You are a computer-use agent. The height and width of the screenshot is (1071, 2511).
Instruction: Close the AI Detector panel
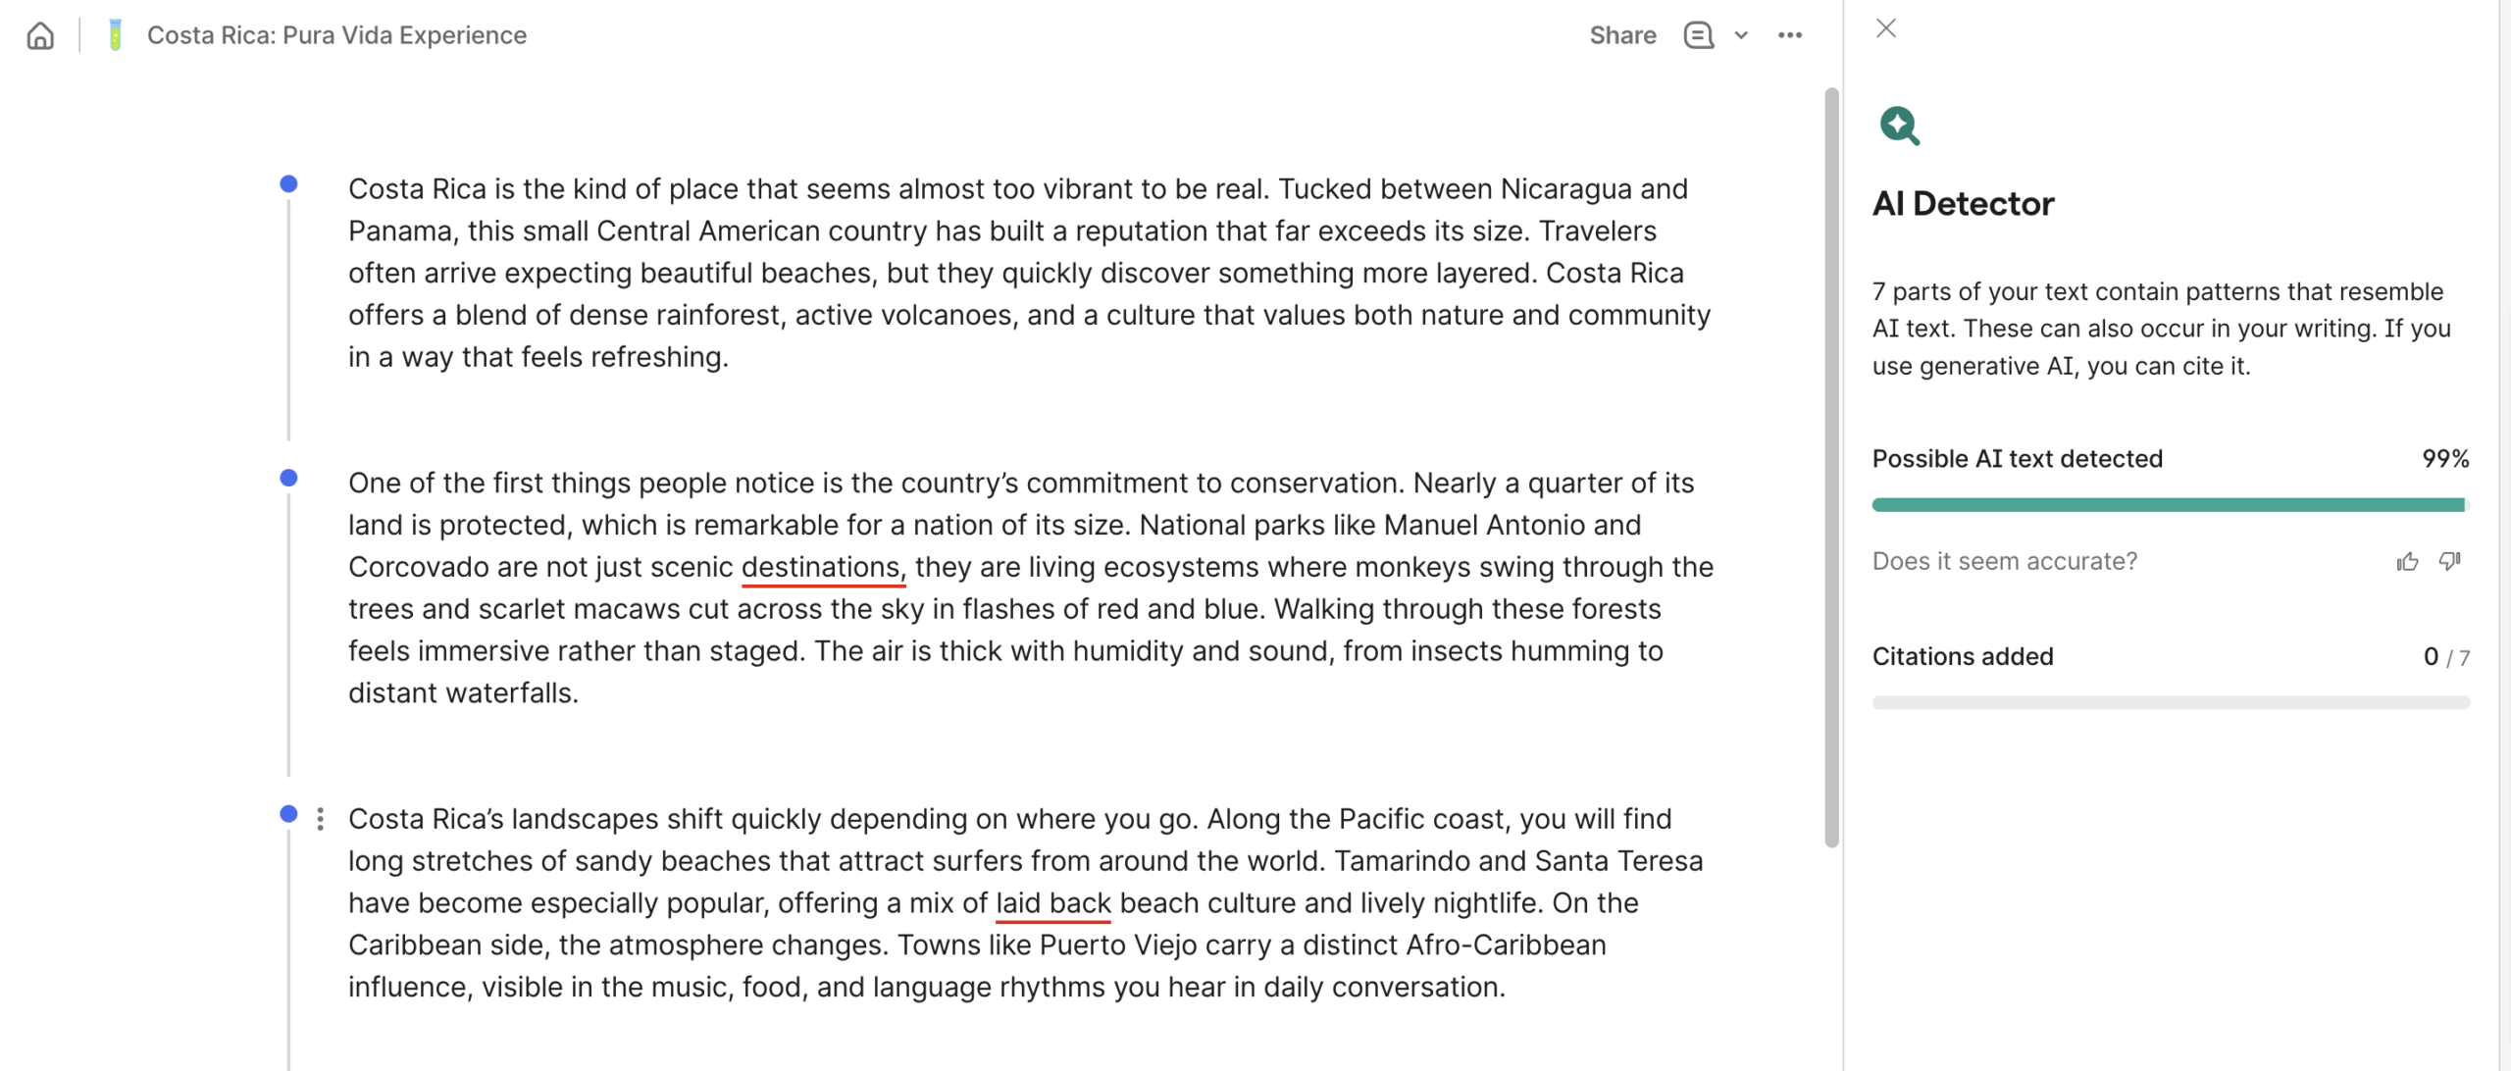pos(1885,28)
